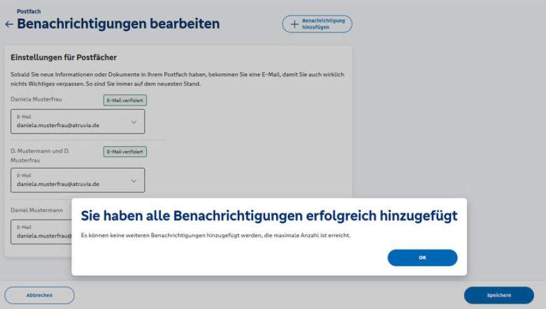Click the dialog title Sie haben alle Benachrichtigungen erfolgreich hinzugefügt
Image resolution: width=546 pixels, height=309 pixels.
[x=269, y=216]
